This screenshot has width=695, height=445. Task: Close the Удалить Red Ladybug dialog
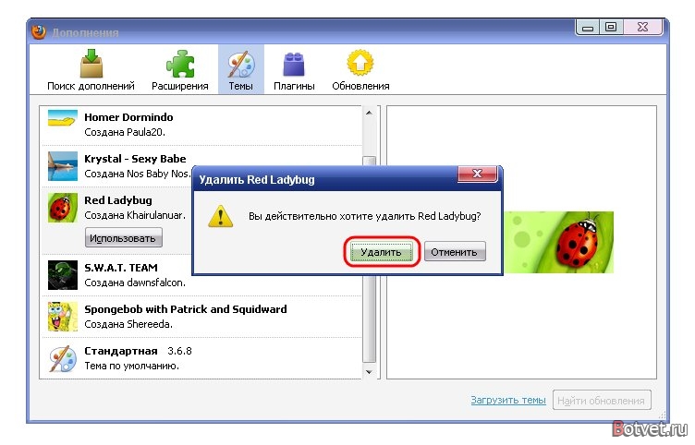pyautogui.click(x=477, y=174)
